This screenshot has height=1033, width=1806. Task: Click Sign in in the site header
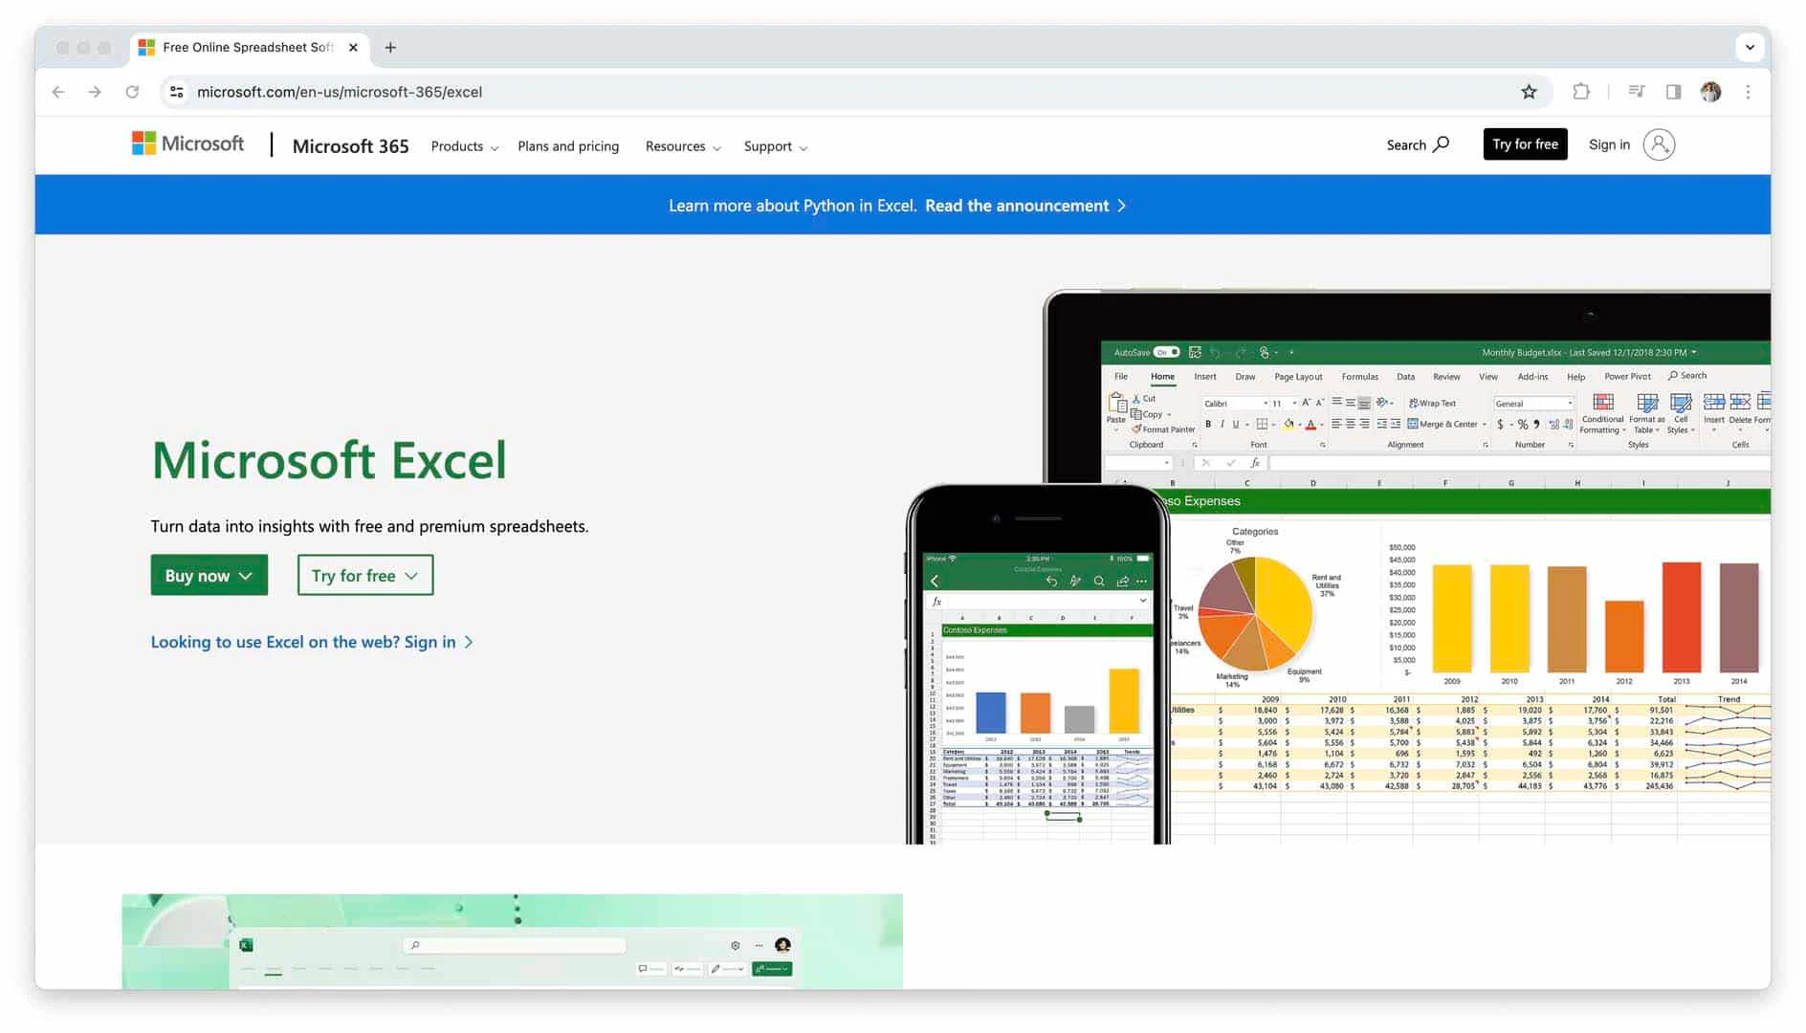click(x=1609, y=144)
